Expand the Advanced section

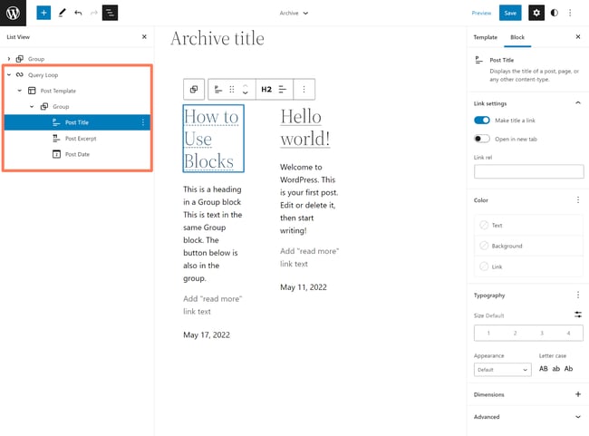pyautogui.click(x=578, y=417)
